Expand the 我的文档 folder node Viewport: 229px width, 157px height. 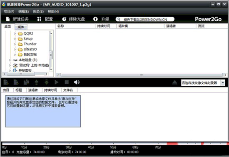[x=15, y=55]
